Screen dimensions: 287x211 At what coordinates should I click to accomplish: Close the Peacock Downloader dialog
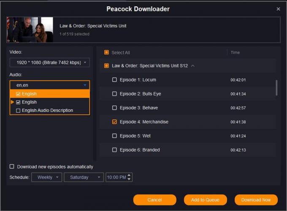[x=278, y=9]
